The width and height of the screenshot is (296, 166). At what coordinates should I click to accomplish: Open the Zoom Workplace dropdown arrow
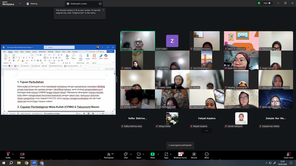pyautogui.click(x=19, y=3)
